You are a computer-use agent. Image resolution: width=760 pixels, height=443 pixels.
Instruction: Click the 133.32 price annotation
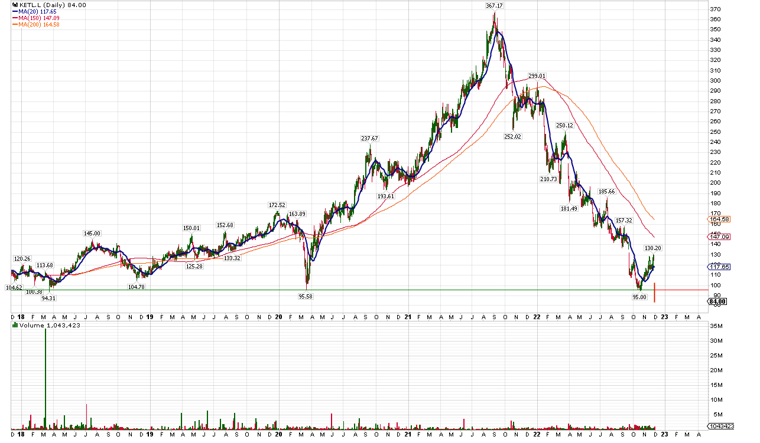coord(232,258)
